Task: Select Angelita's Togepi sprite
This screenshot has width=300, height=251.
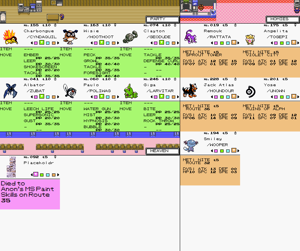Action: click(250, 39)
